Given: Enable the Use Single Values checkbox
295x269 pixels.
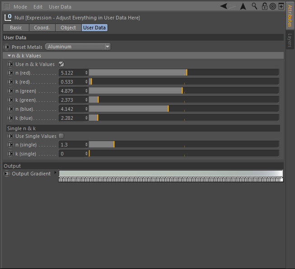Looking at the screenshot, I should click(x=61, y=136).
